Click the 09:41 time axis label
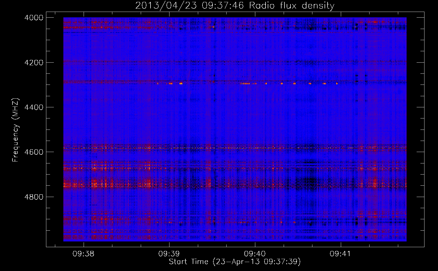Viewport: 438px width, 271px height. click(340, 254)
